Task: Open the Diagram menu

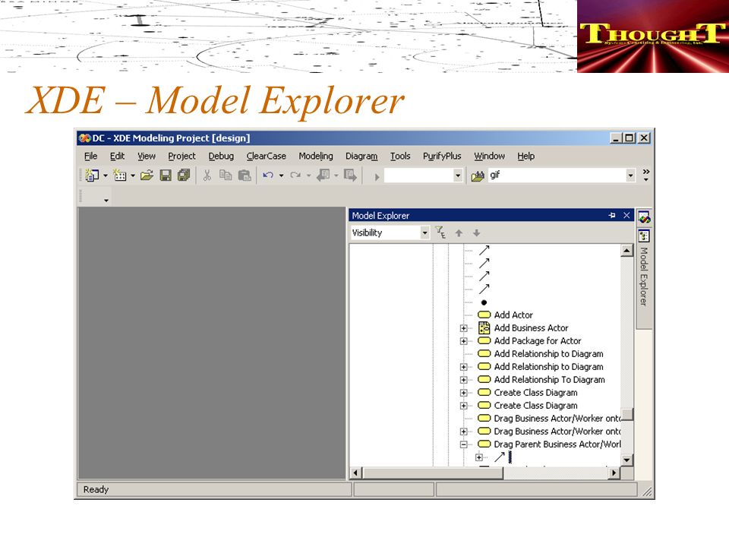Action: (361, 157)
